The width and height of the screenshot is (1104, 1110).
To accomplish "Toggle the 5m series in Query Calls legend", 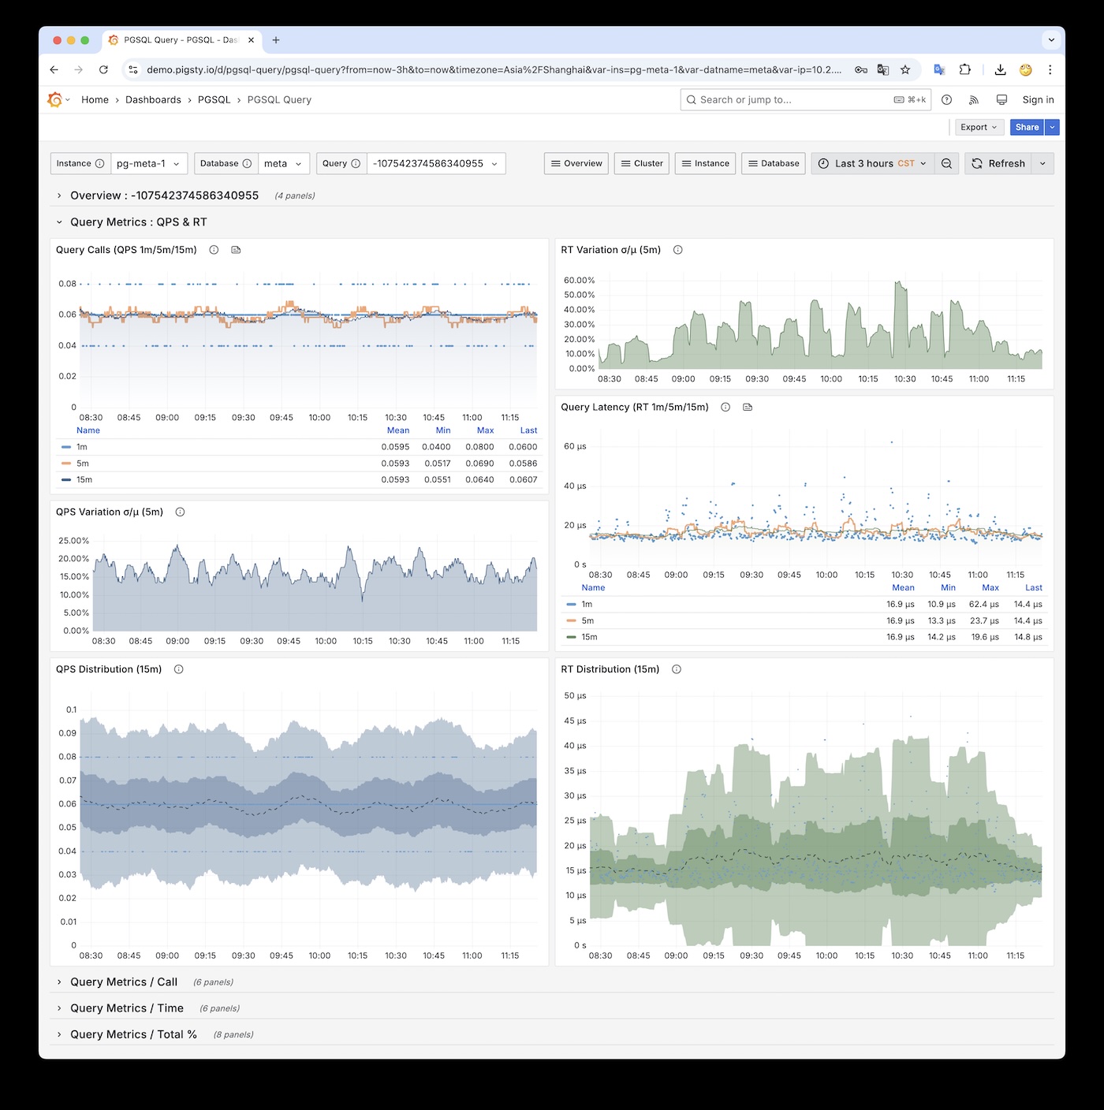I will [83, 464].
